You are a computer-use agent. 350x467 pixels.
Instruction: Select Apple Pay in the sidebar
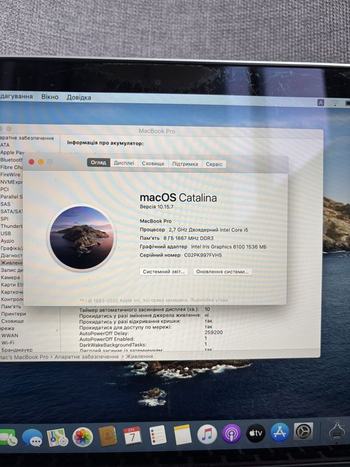coord(12,153)
